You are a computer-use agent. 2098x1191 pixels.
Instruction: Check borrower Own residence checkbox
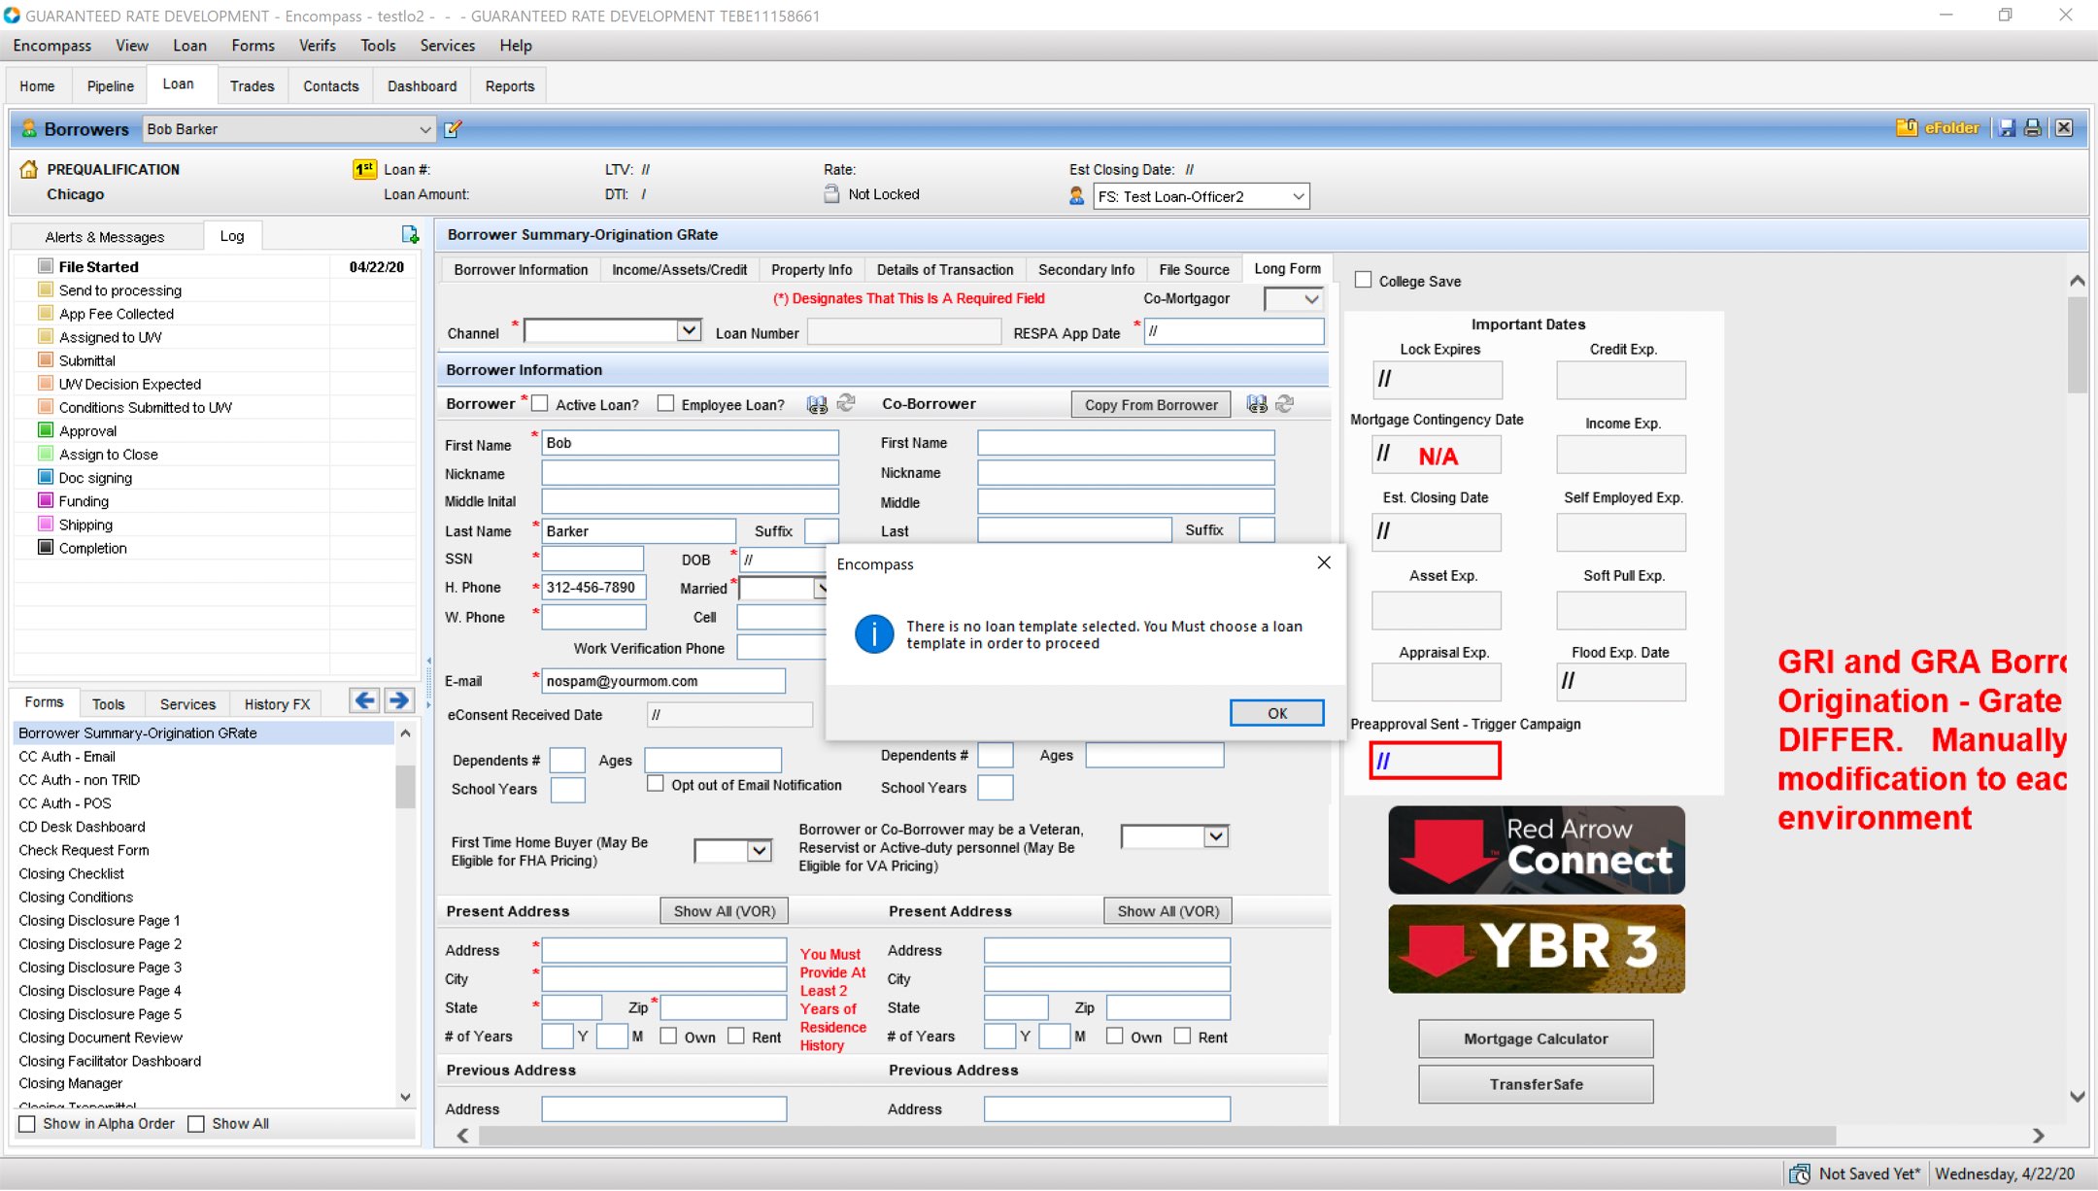[x=668, y=1036]
